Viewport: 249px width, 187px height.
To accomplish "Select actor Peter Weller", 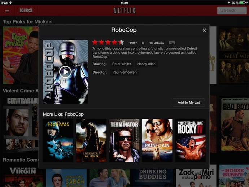I will [122, 64].
